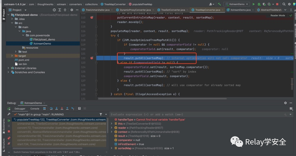Expand External Libraries node

click(x=8, y=68)
